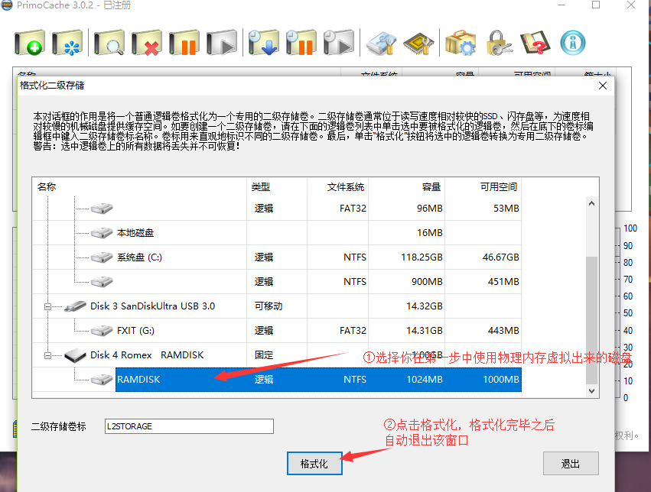651x492 pixels.
Task: Open the help book icon
Action: point(535,42)
